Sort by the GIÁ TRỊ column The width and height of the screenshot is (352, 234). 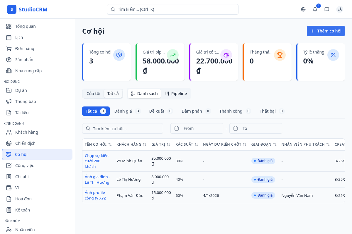point(168,144)
